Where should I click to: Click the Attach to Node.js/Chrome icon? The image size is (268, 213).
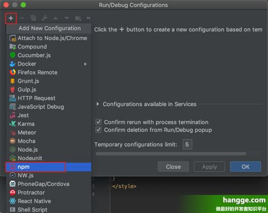(12, 38)
